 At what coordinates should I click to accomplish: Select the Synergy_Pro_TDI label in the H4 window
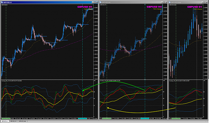pos(110,81)
